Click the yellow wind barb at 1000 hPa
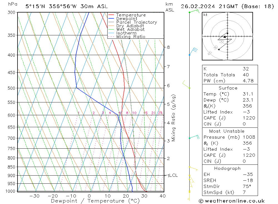The height and width of the screenshot is (204, 278). [x=189, y=196]
